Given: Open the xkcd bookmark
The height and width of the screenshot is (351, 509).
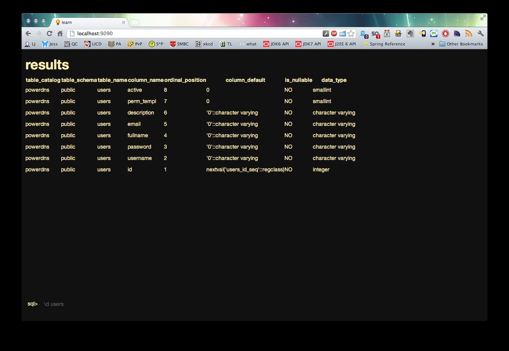Looking at the screenshot, I should click(204, 44).
